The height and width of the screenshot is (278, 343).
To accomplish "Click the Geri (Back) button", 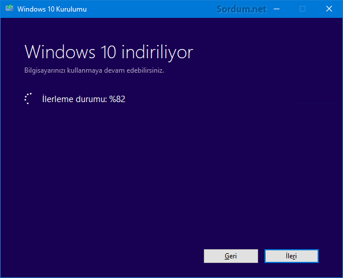I will 231,256.
